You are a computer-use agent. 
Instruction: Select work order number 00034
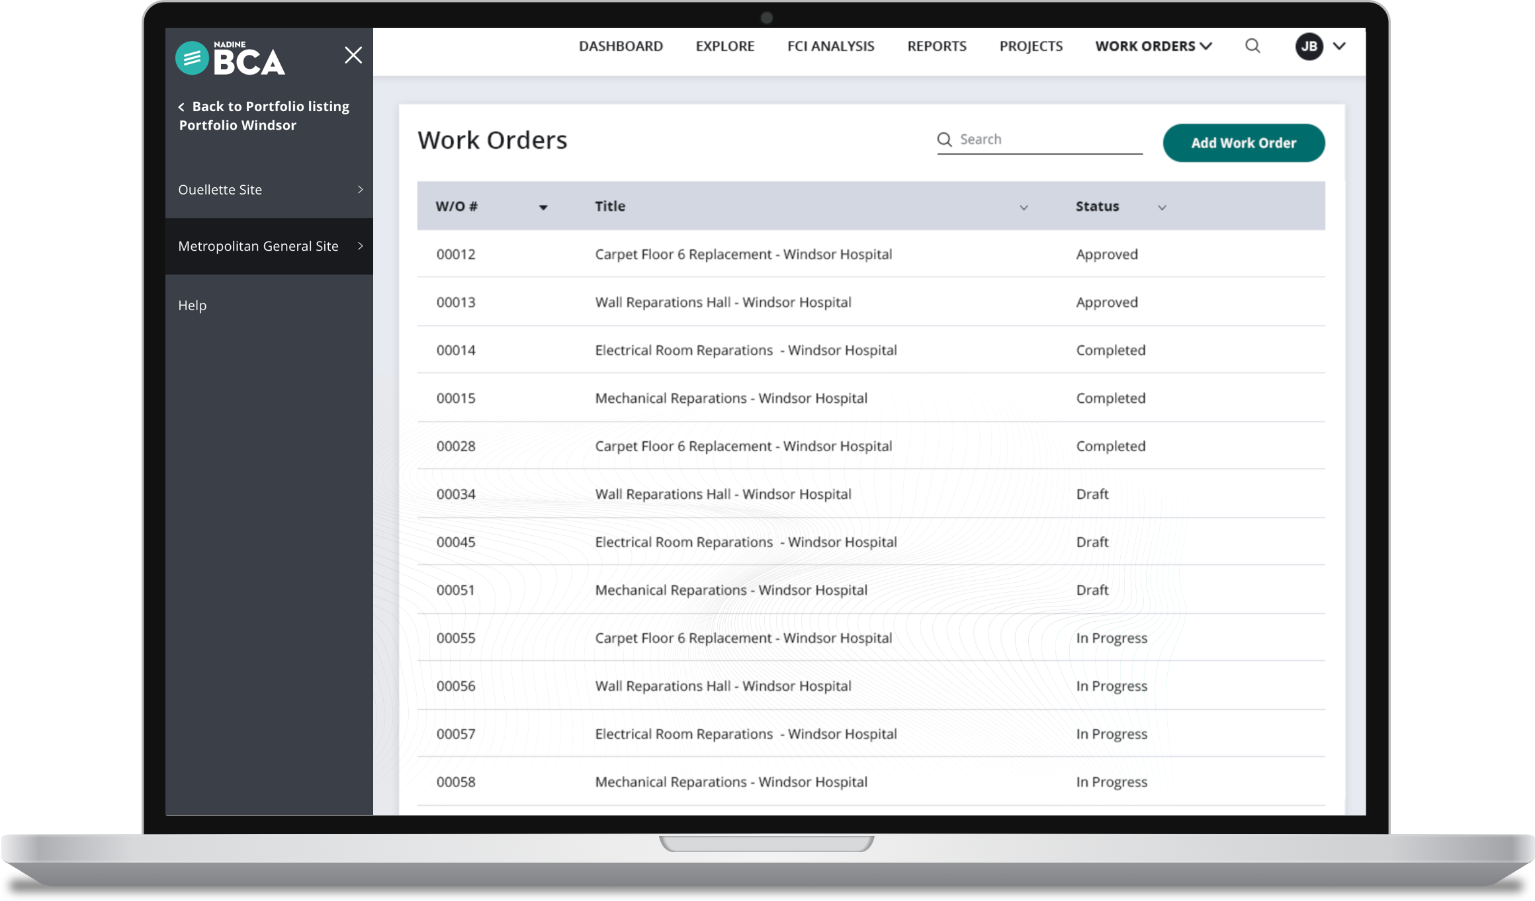pos(456,494)
